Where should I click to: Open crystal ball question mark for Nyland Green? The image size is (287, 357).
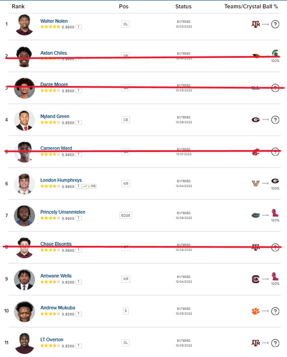(275, 120)
